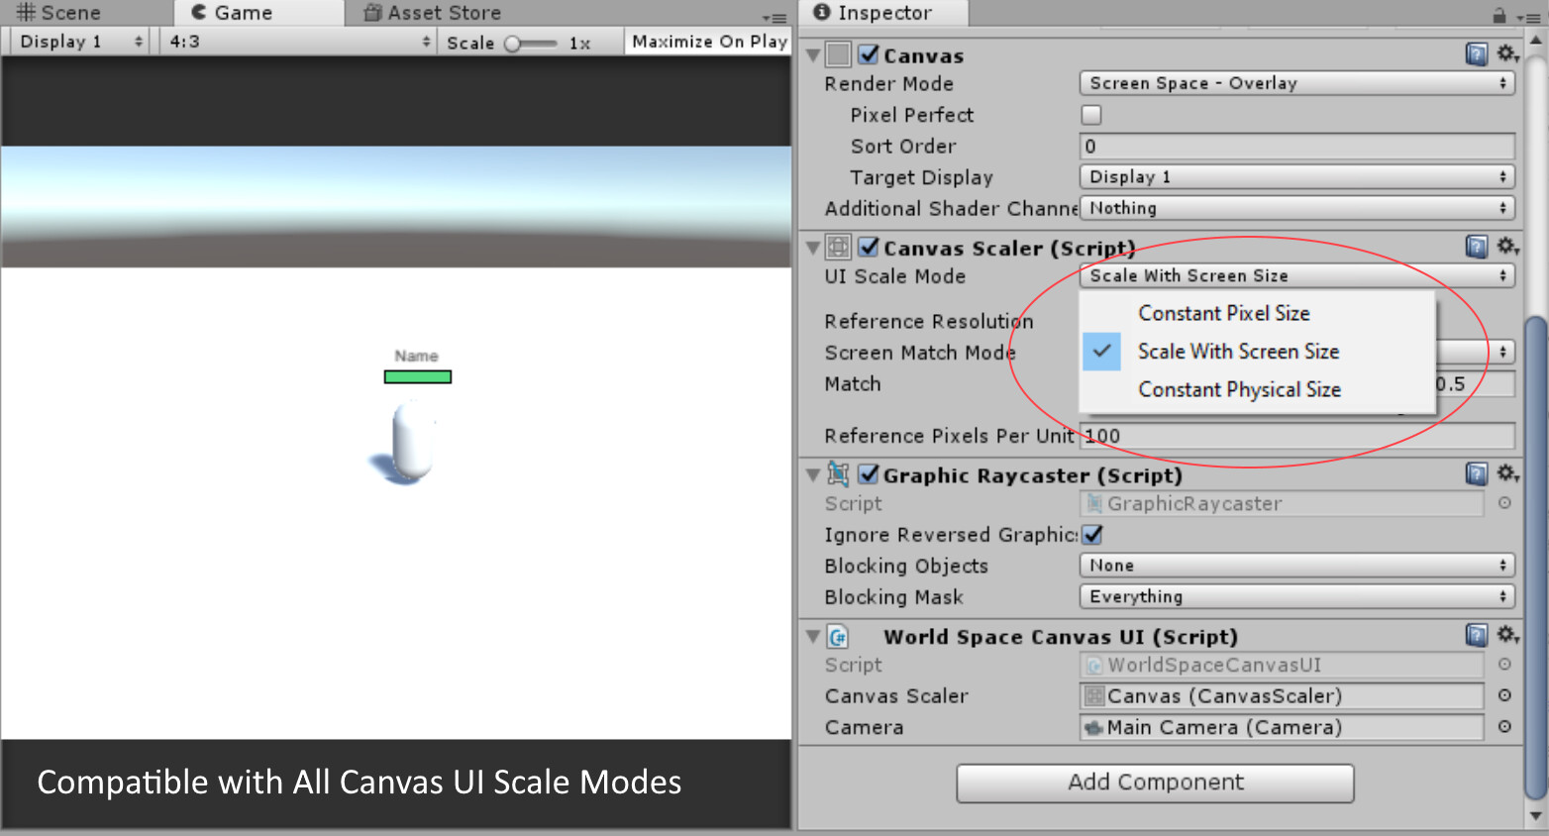Click the Inspector lock icon
The image size is (1549, 836).
(1497, 13)
